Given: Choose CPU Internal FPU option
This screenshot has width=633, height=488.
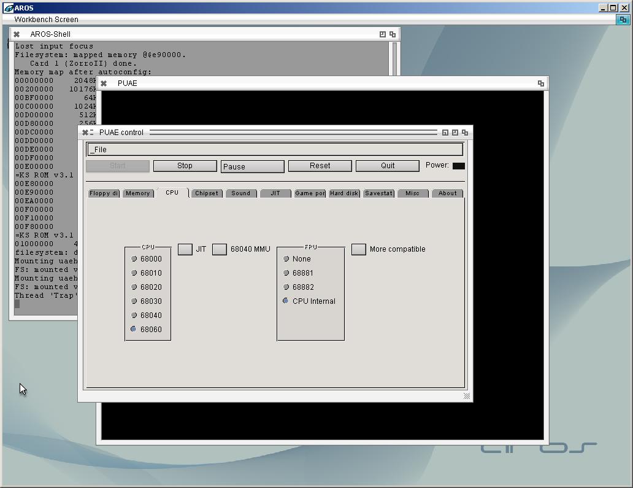Looking at the screenshot, I should pyautogui.click(x=286, y=301).
